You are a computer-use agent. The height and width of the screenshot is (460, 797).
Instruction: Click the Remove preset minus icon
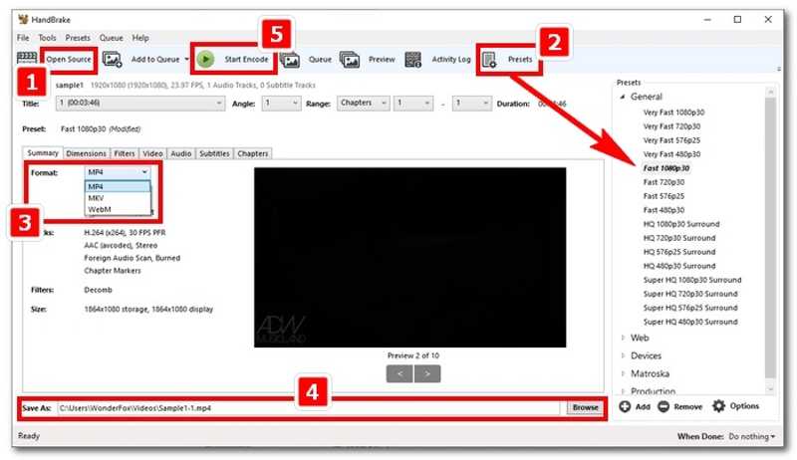[664, 406]
